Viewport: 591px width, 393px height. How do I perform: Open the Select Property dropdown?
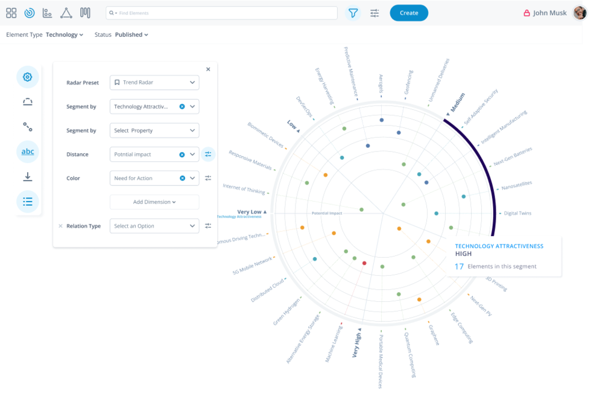(x=154, y=130)
